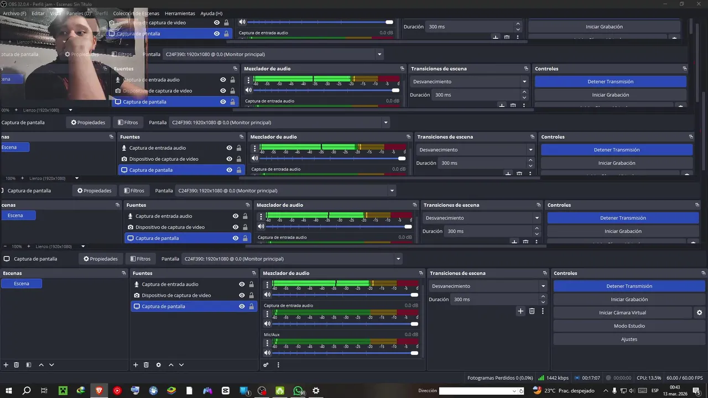Remove selected scene using Escenas trash icon
Viewport: 708px width, 398px height.
[x=17, y=365]
